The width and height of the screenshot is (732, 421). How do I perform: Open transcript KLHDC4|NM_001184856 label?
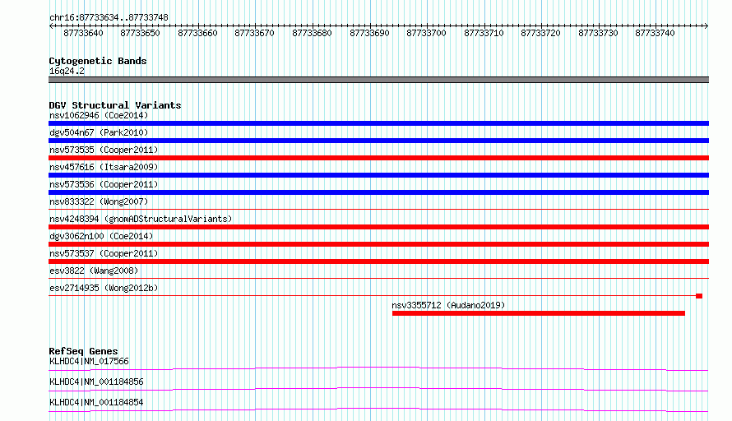point(96,382)
